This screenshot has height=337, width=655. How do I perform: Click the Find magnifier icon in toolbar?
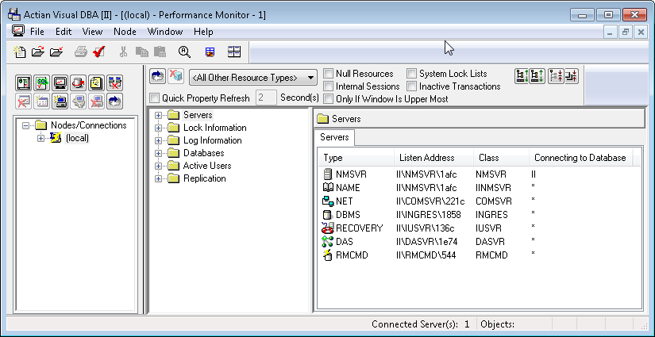coord(184,52)
